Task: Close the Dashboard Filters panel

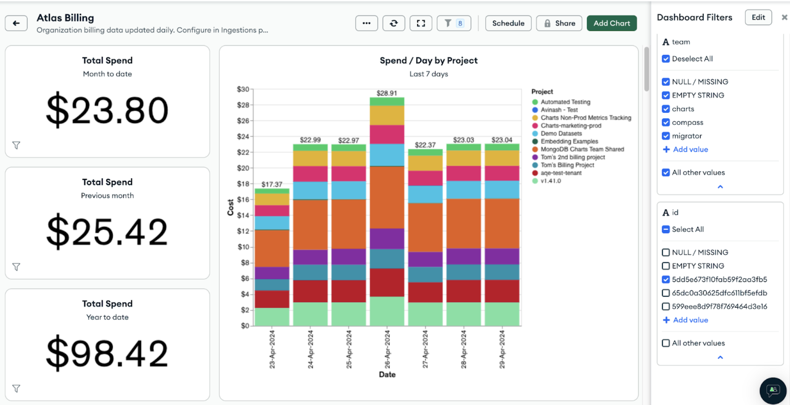Action: click(784, 17)
